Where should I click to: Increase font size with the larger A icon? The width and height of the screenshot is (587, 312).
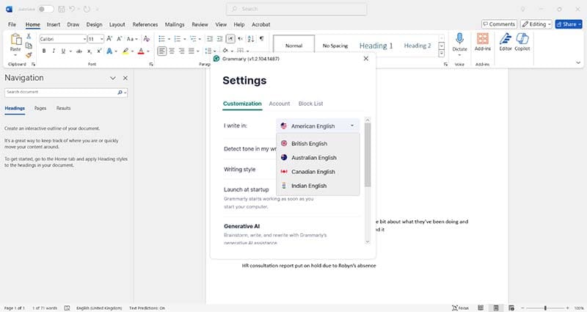pyautogui.click(x=109, y=39)
